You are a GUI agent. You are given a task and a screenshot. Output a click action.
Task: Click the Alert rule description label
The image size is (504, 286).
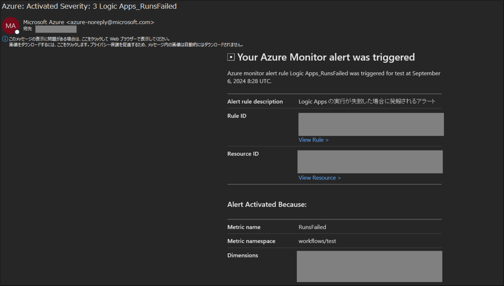[255, 101]
